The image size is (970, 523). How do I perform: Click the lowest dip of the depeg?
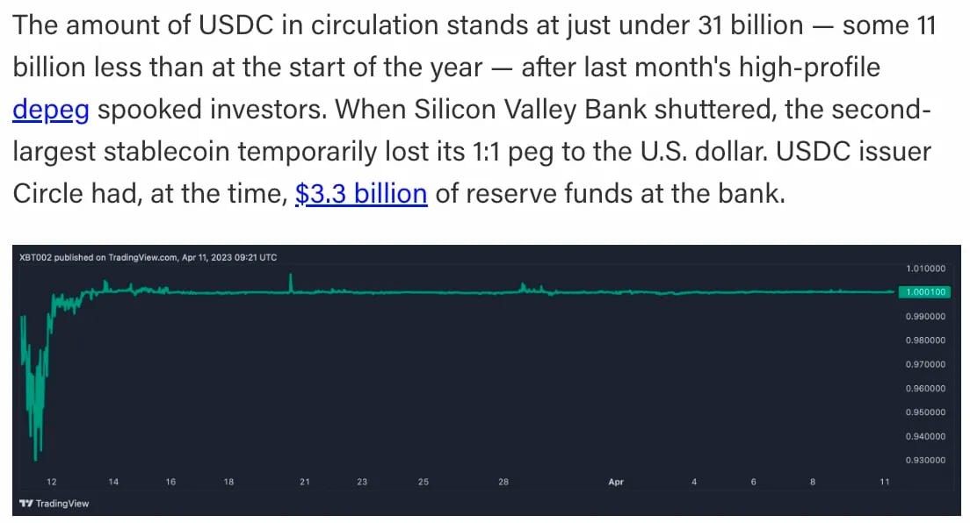coord(35,456)
